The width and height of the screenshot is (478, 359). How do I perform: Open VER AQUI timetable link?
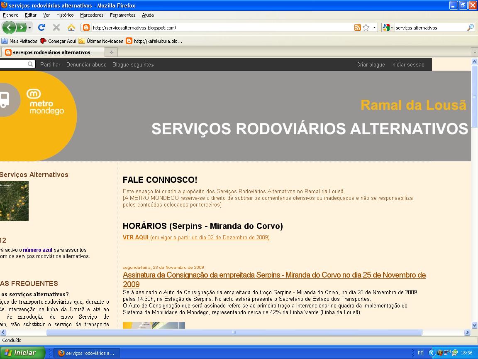coord(196,237)
